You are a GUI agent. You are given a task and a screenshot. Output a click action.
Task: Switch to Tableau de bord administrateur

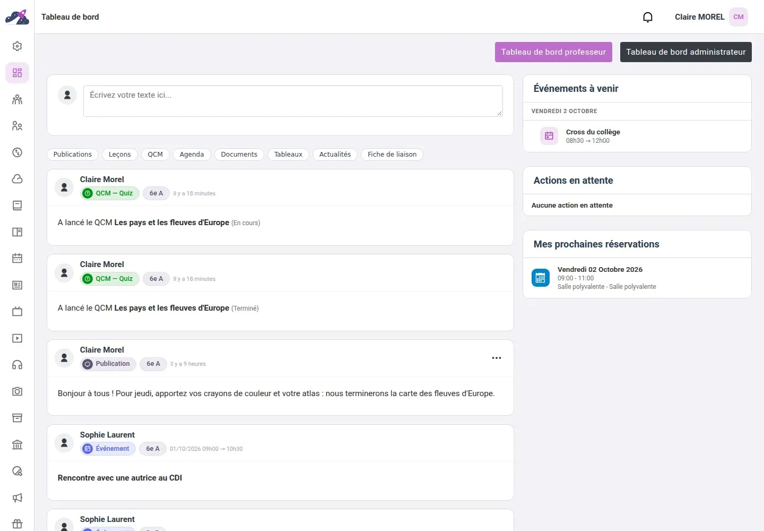click(x=686, y=52)
